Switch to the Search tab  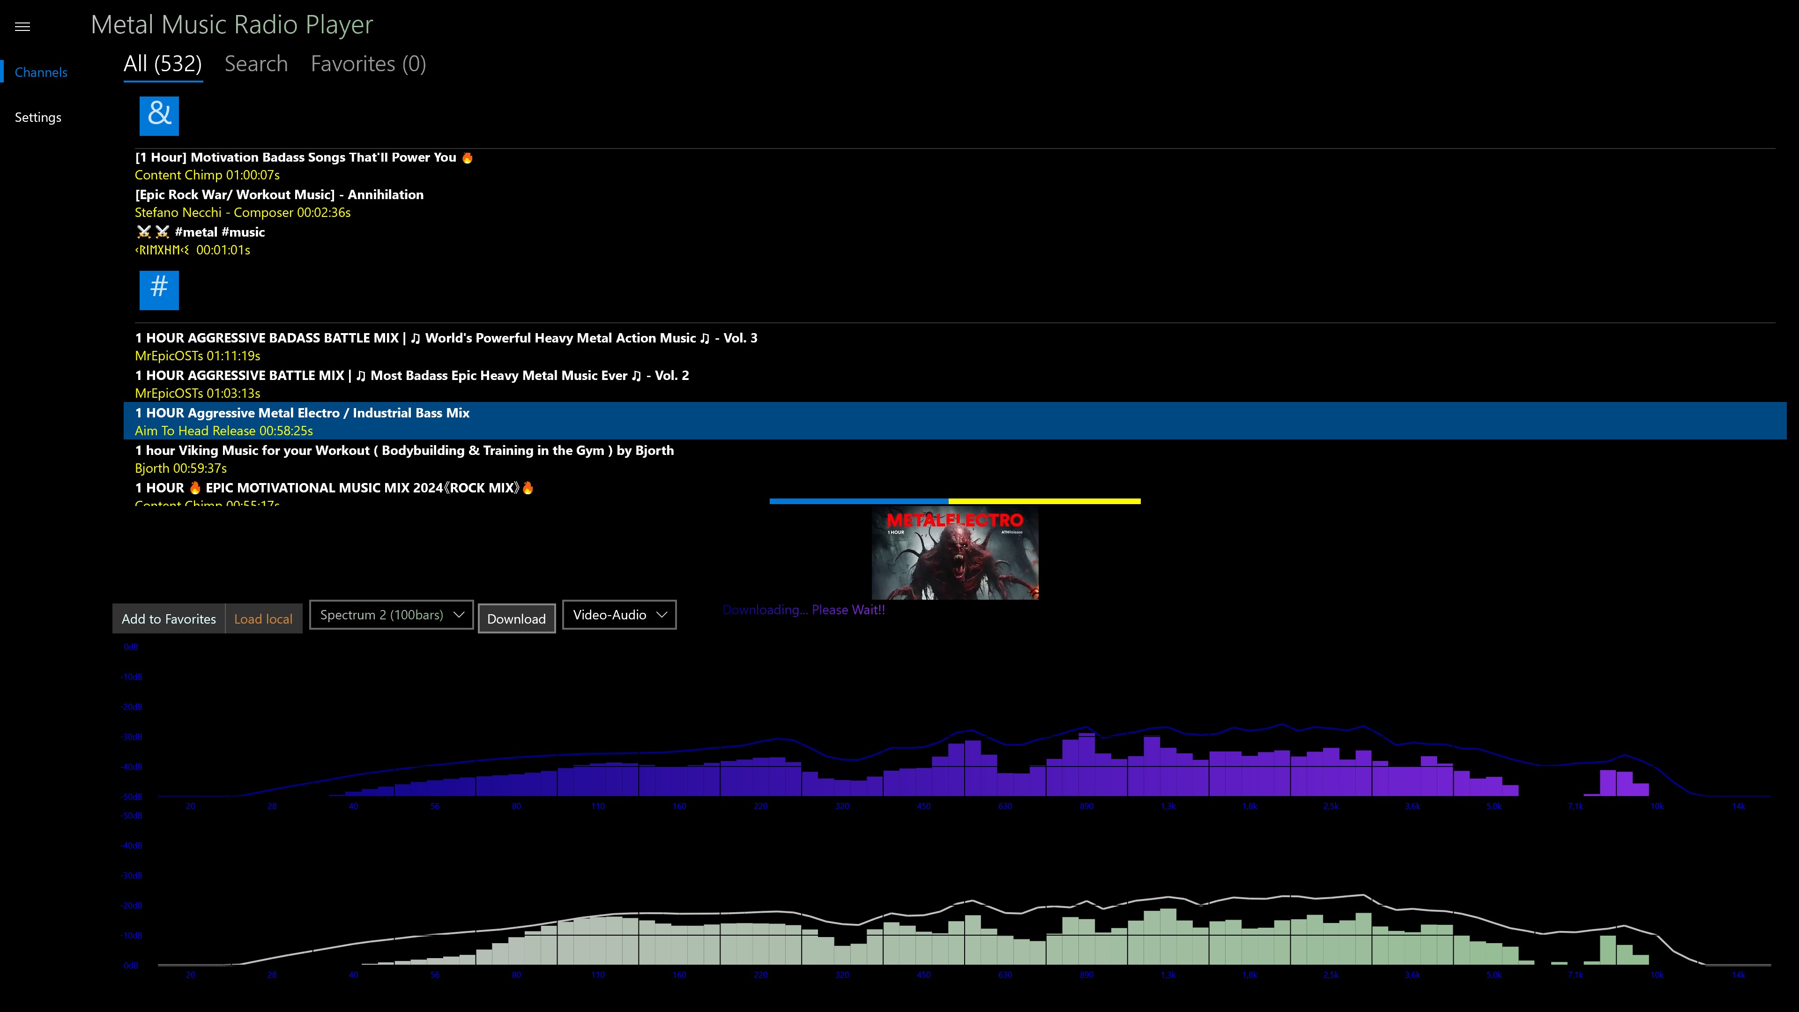pyautogui.click(x=256, y=64)
